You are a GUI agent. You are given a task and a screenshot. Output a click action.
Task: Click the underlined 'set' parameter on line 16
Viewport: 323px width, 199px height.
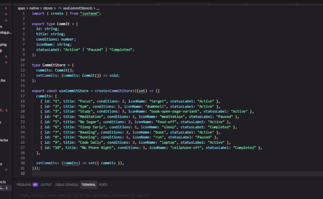(x=142, y=91)
